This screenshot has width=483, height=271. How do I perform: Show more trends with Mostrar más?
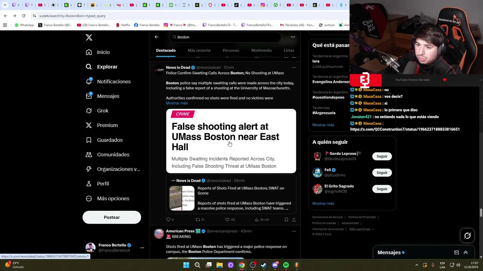click(x=323, y=125)
